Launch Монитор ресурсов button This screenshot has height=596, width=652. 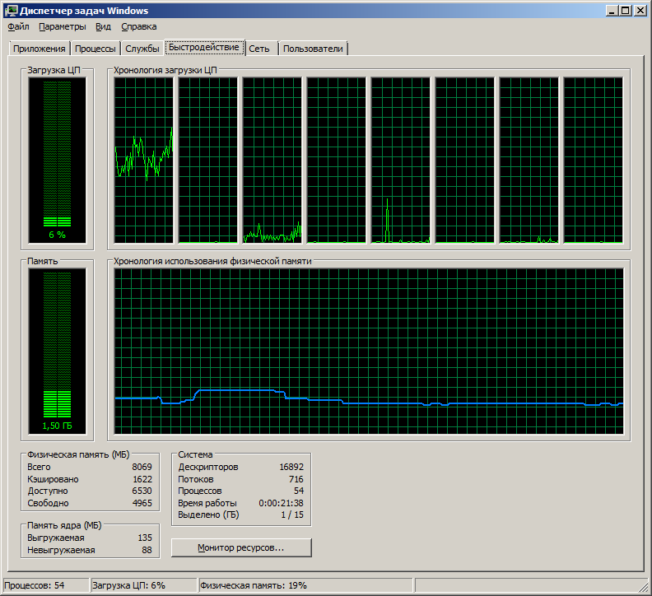click(x=241, y=547)
